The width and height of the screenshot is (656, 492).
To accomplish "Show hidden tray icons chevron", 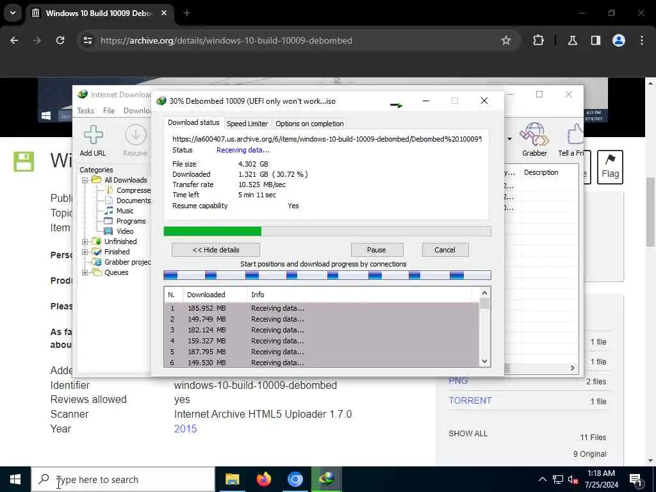I will point(542,479).
